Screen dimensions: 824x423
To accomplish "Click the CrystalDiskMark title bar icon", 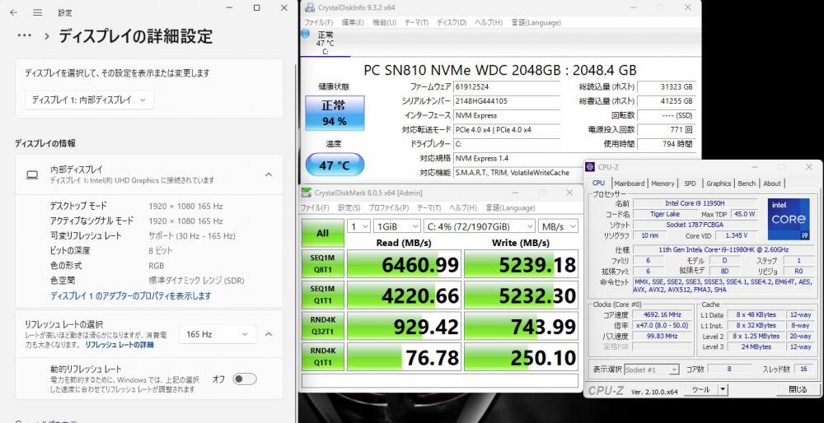I will (306, 193).
